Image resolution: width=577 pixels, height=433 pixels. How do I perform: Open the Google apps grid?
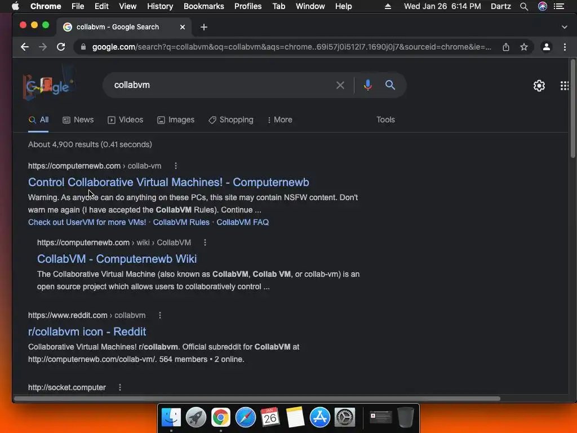[x=565, y=86]
